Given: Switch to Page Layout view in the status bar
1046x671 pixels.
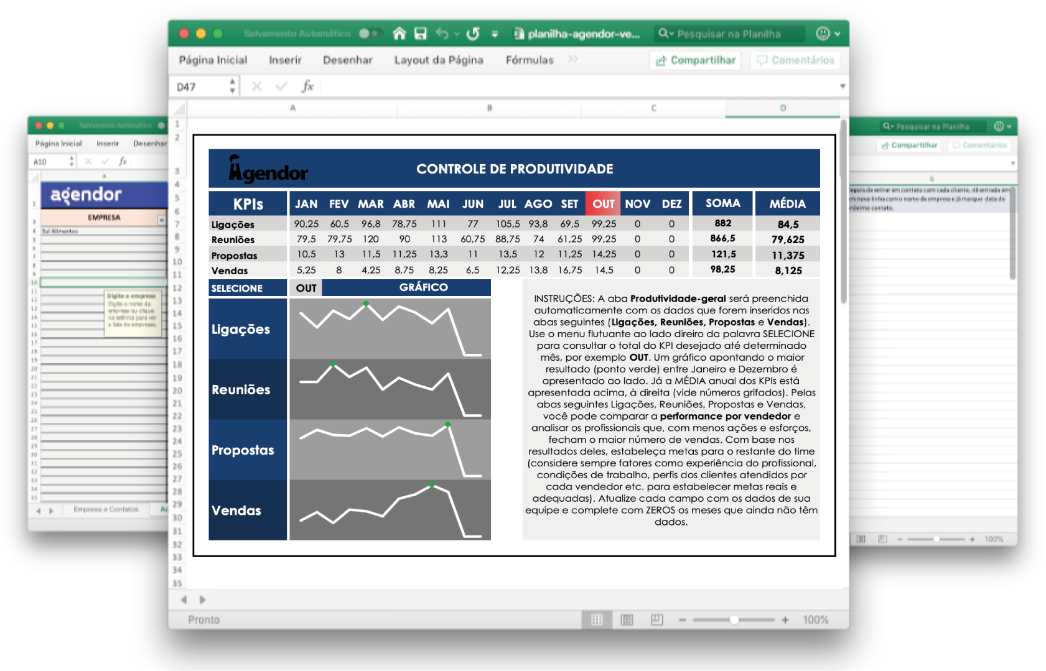Looking at the screenshot, I should tap(627, 619).
